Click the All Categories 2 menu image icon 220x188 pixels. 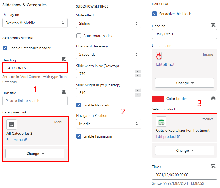[12, 125]
